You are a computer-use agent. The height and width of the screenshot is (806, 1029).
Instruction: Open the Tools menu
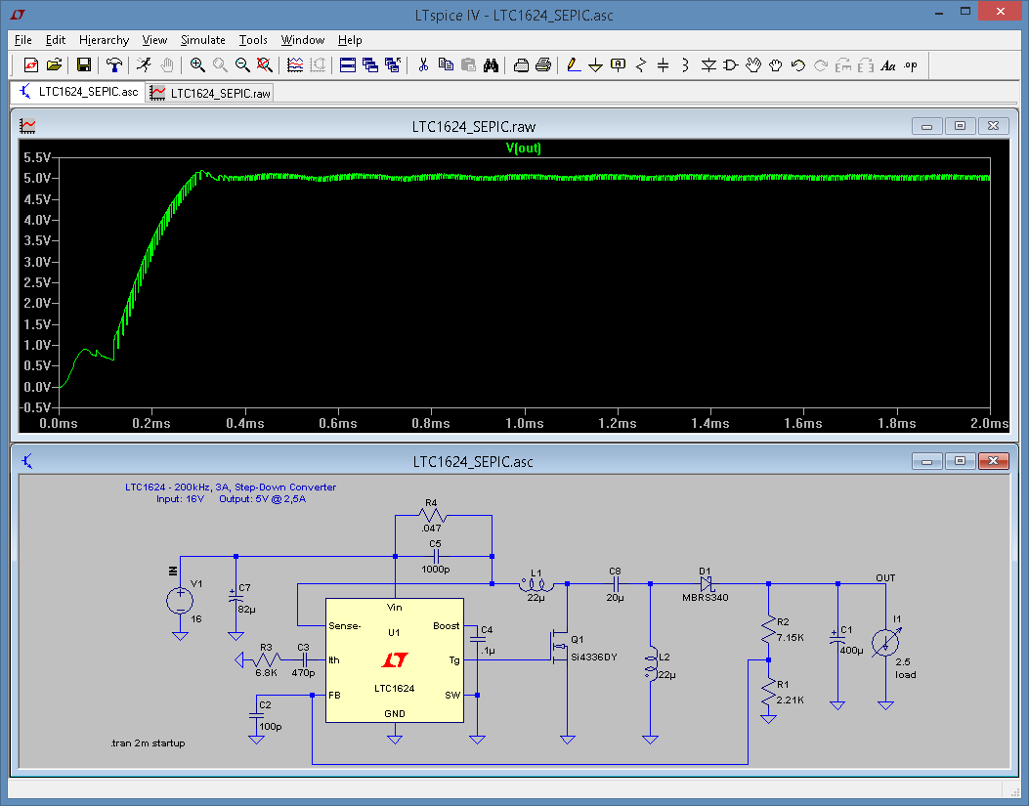253,40
